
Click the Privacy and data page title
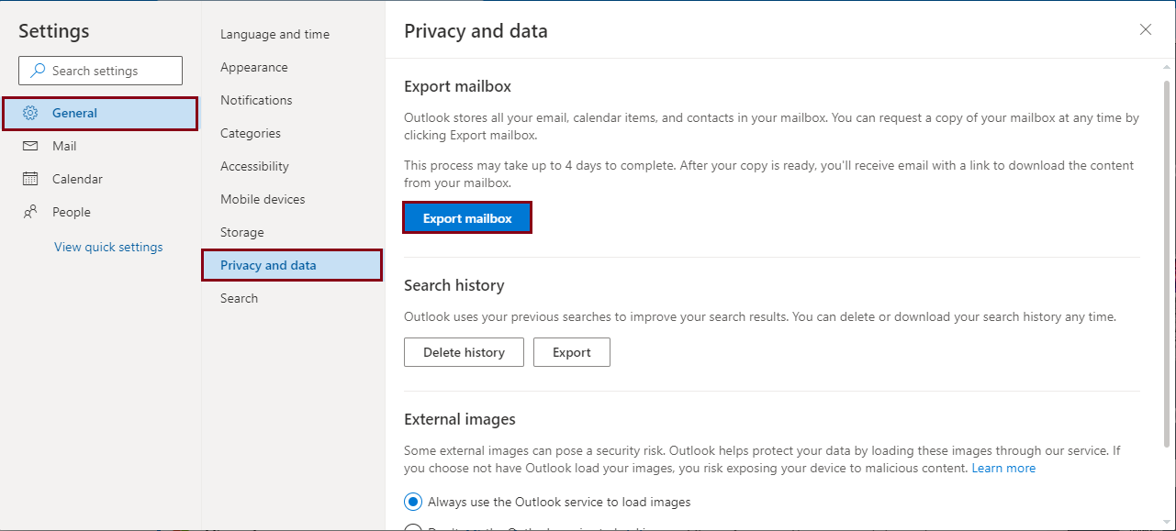[476, 31]
